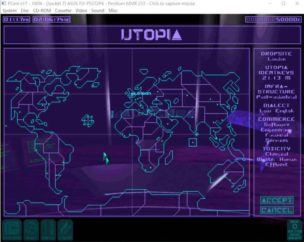
Task: Expand the CD-ROM menu
Action: coord(42,11)
